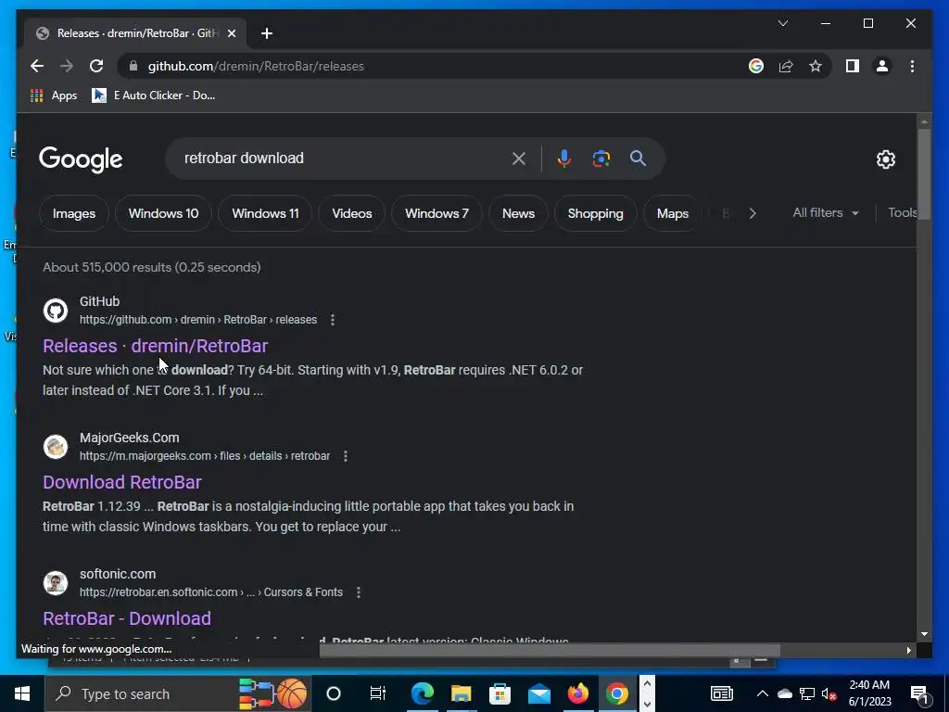Open a new tab with the plus icon
The height and width of the screenshot is (712, 949).
click(x=267, y=33)
